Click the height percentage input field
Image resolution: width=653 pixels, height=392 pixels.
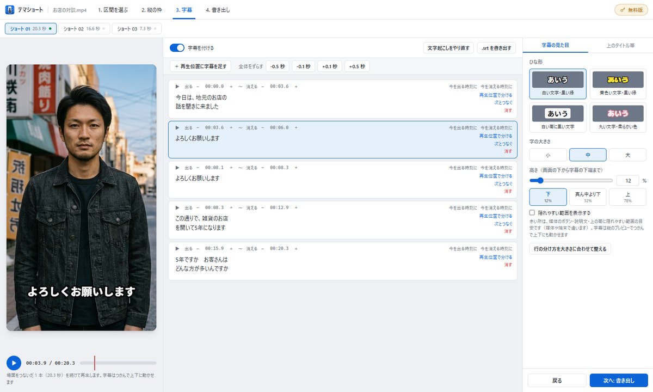click(627, 180)
